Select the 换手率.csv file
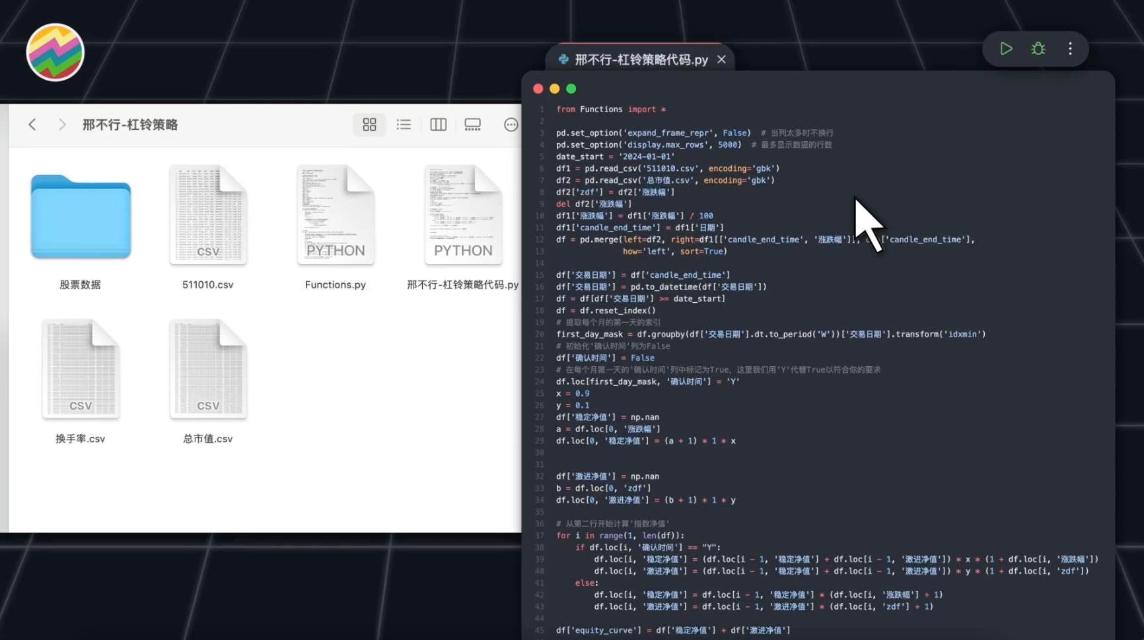1144x640 pixels. tap(81, 369)
